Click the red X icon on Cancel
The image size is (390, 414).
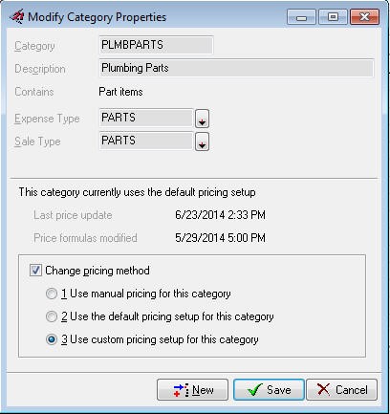coord(323,389)
